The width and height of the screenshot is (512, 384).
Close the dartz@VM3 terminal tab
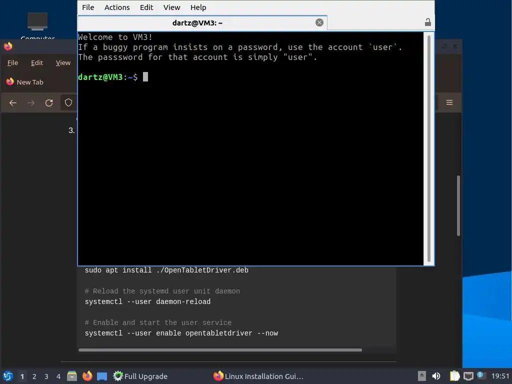(x=319, y=22)
